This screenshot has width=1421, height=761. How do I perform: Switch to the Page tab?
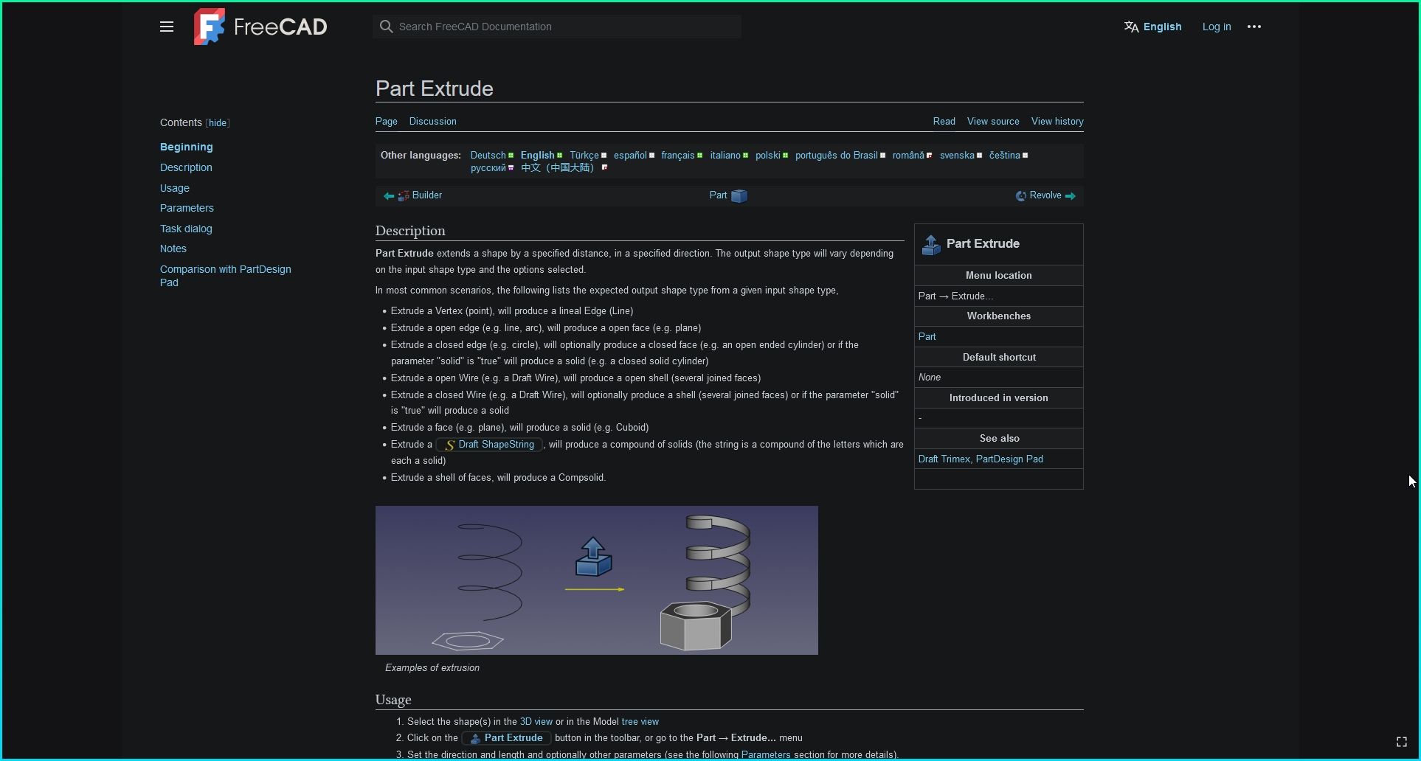[x=387, y=122]
